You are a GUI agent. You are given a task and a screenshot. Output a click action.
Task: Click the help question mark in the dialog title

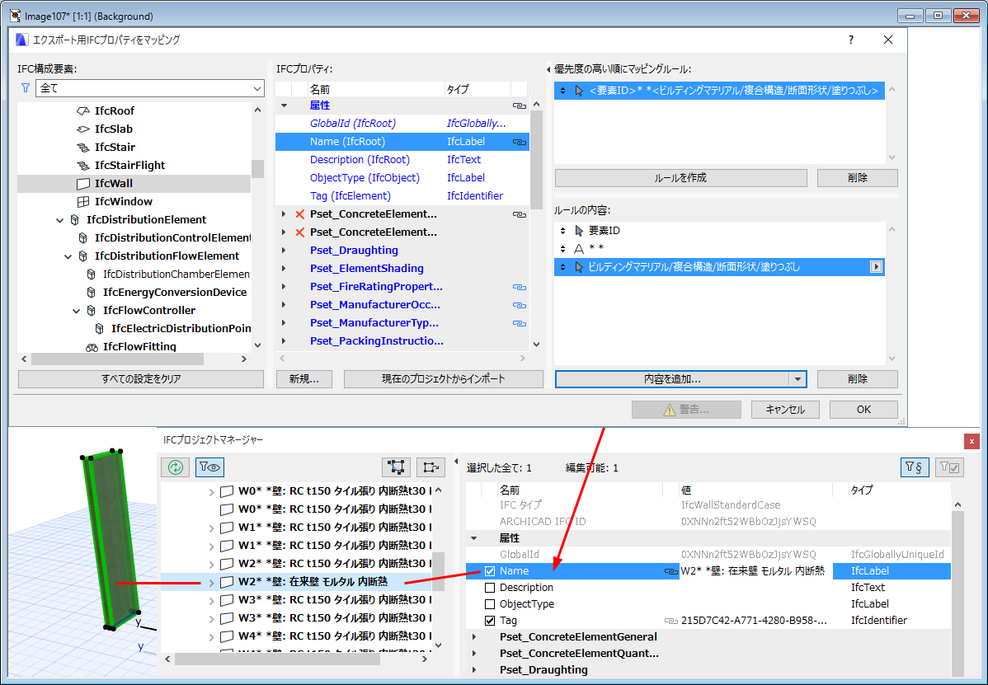point(850,40)
